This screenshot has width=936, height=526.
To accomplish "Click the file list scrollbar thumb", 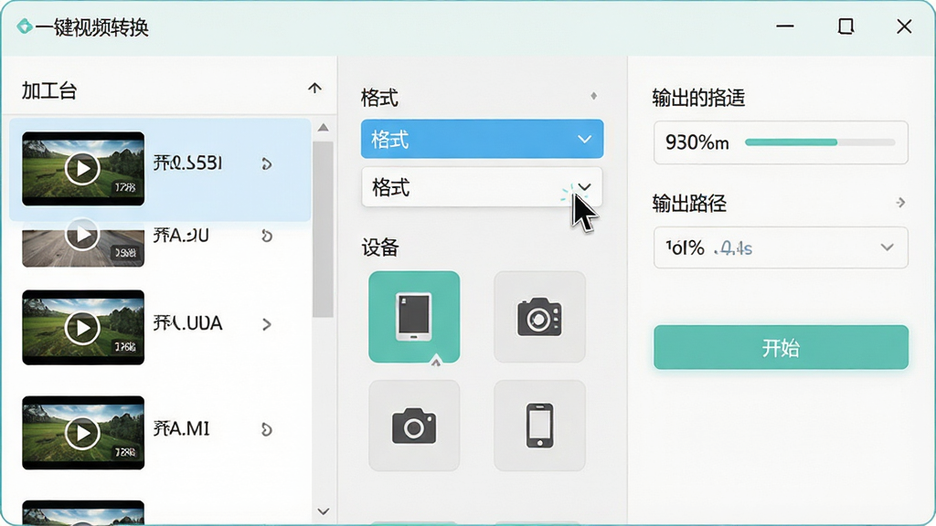I will (323, 229).
